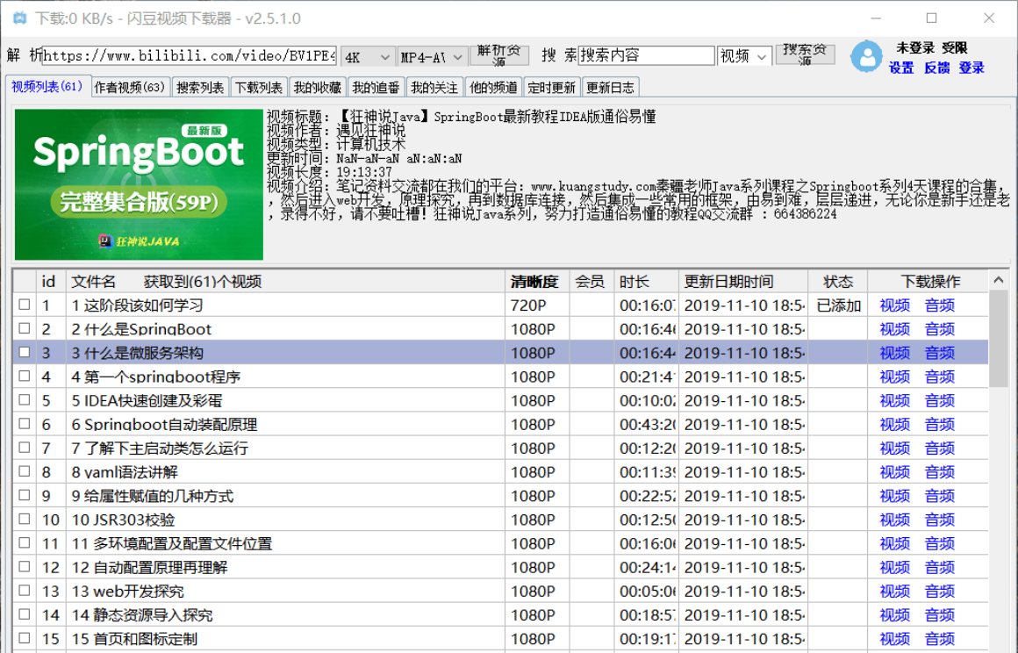
Task: Click the scrollbar up arrow
Action: tap(999, 281)
